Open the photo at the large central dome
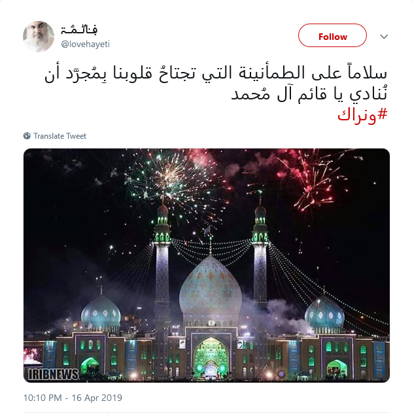The height and width of the screenshot is (416, 412). pyautogui.click(x=211, y=286)
